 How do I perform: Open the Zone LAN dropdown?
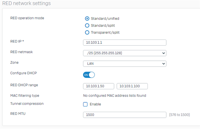pos(125,64)
